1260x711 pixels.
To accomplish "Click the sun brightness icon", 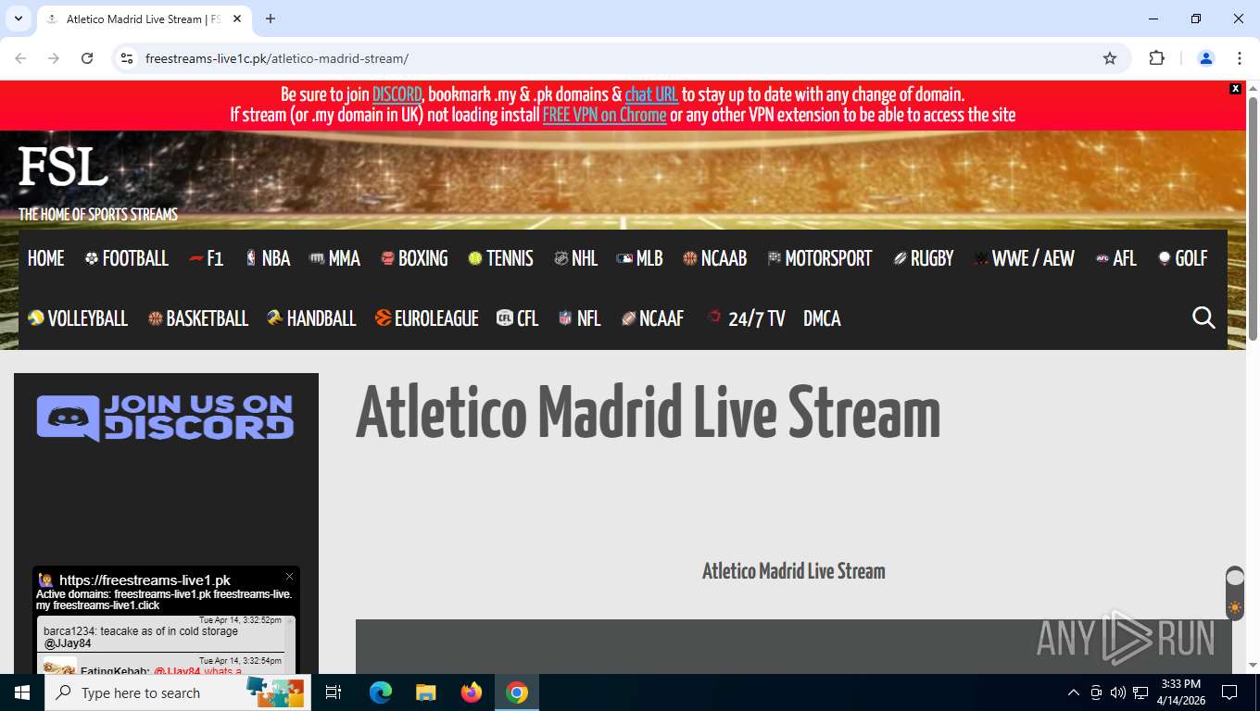I will click(1235, 608).
